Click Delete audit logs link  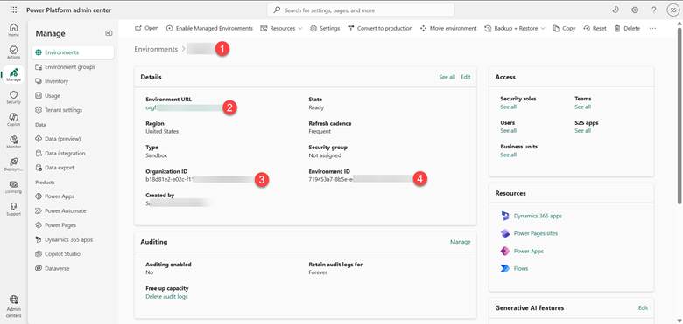[166, 297]
